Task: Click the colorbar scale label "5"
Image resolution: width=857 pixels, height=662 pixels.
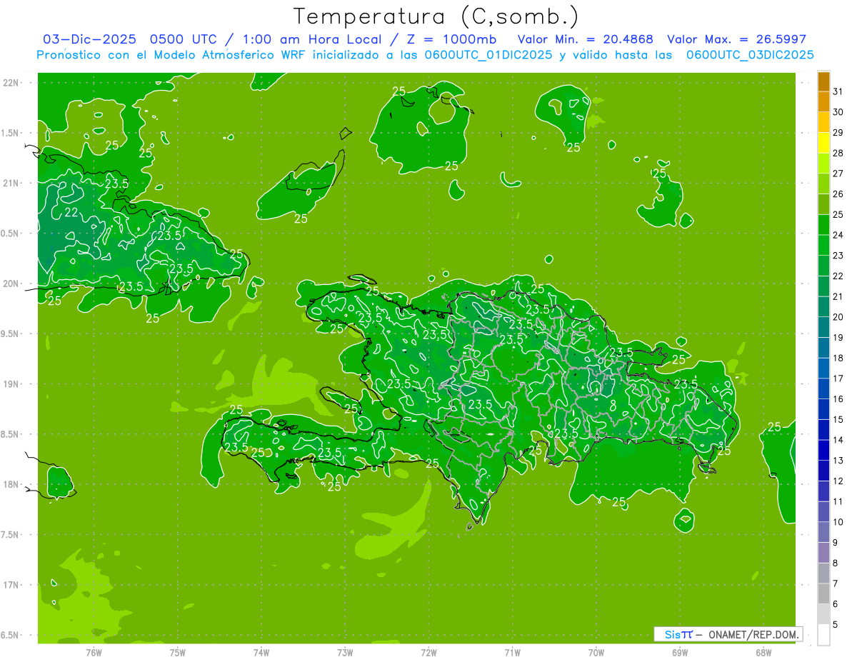Action: tap(836, 625)
